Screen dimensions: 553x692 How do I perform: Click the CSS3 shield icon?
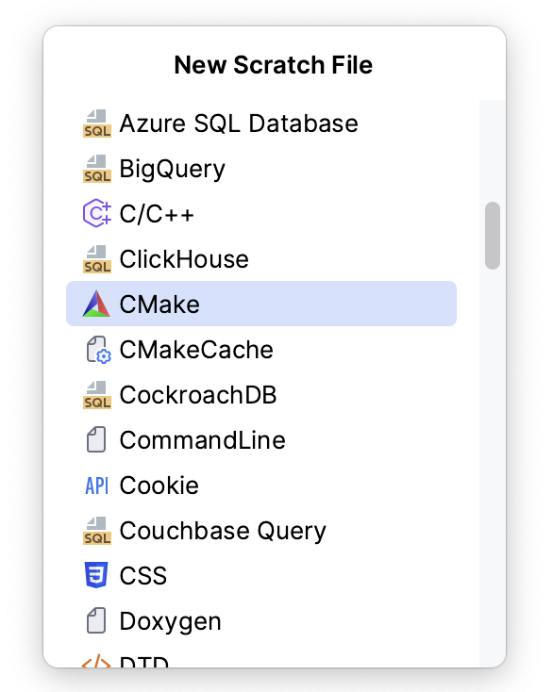coord(96,575)
